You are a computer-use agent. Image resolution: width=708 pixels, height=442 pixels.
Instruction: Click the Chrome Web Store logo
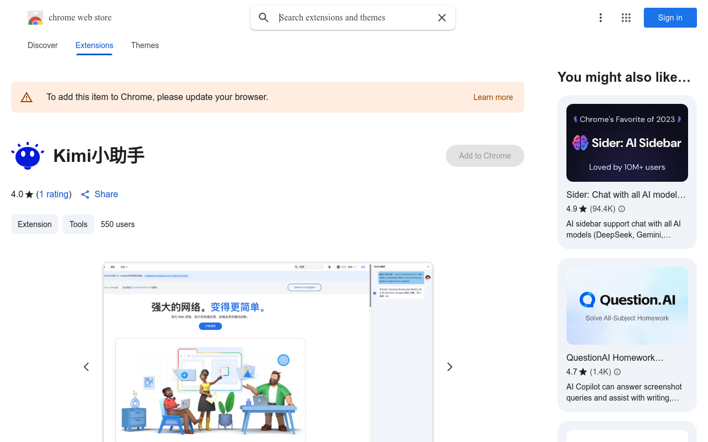35,18
